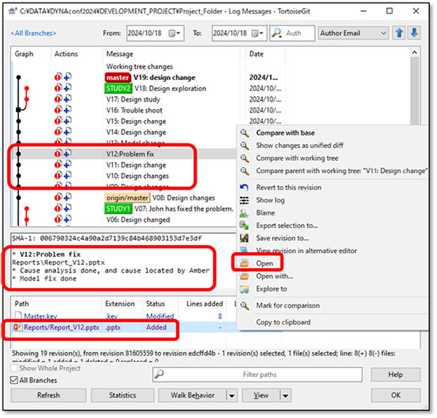Click the search magnifier filter icon
This screenshot has height=418, width=437.
point(277,33)
